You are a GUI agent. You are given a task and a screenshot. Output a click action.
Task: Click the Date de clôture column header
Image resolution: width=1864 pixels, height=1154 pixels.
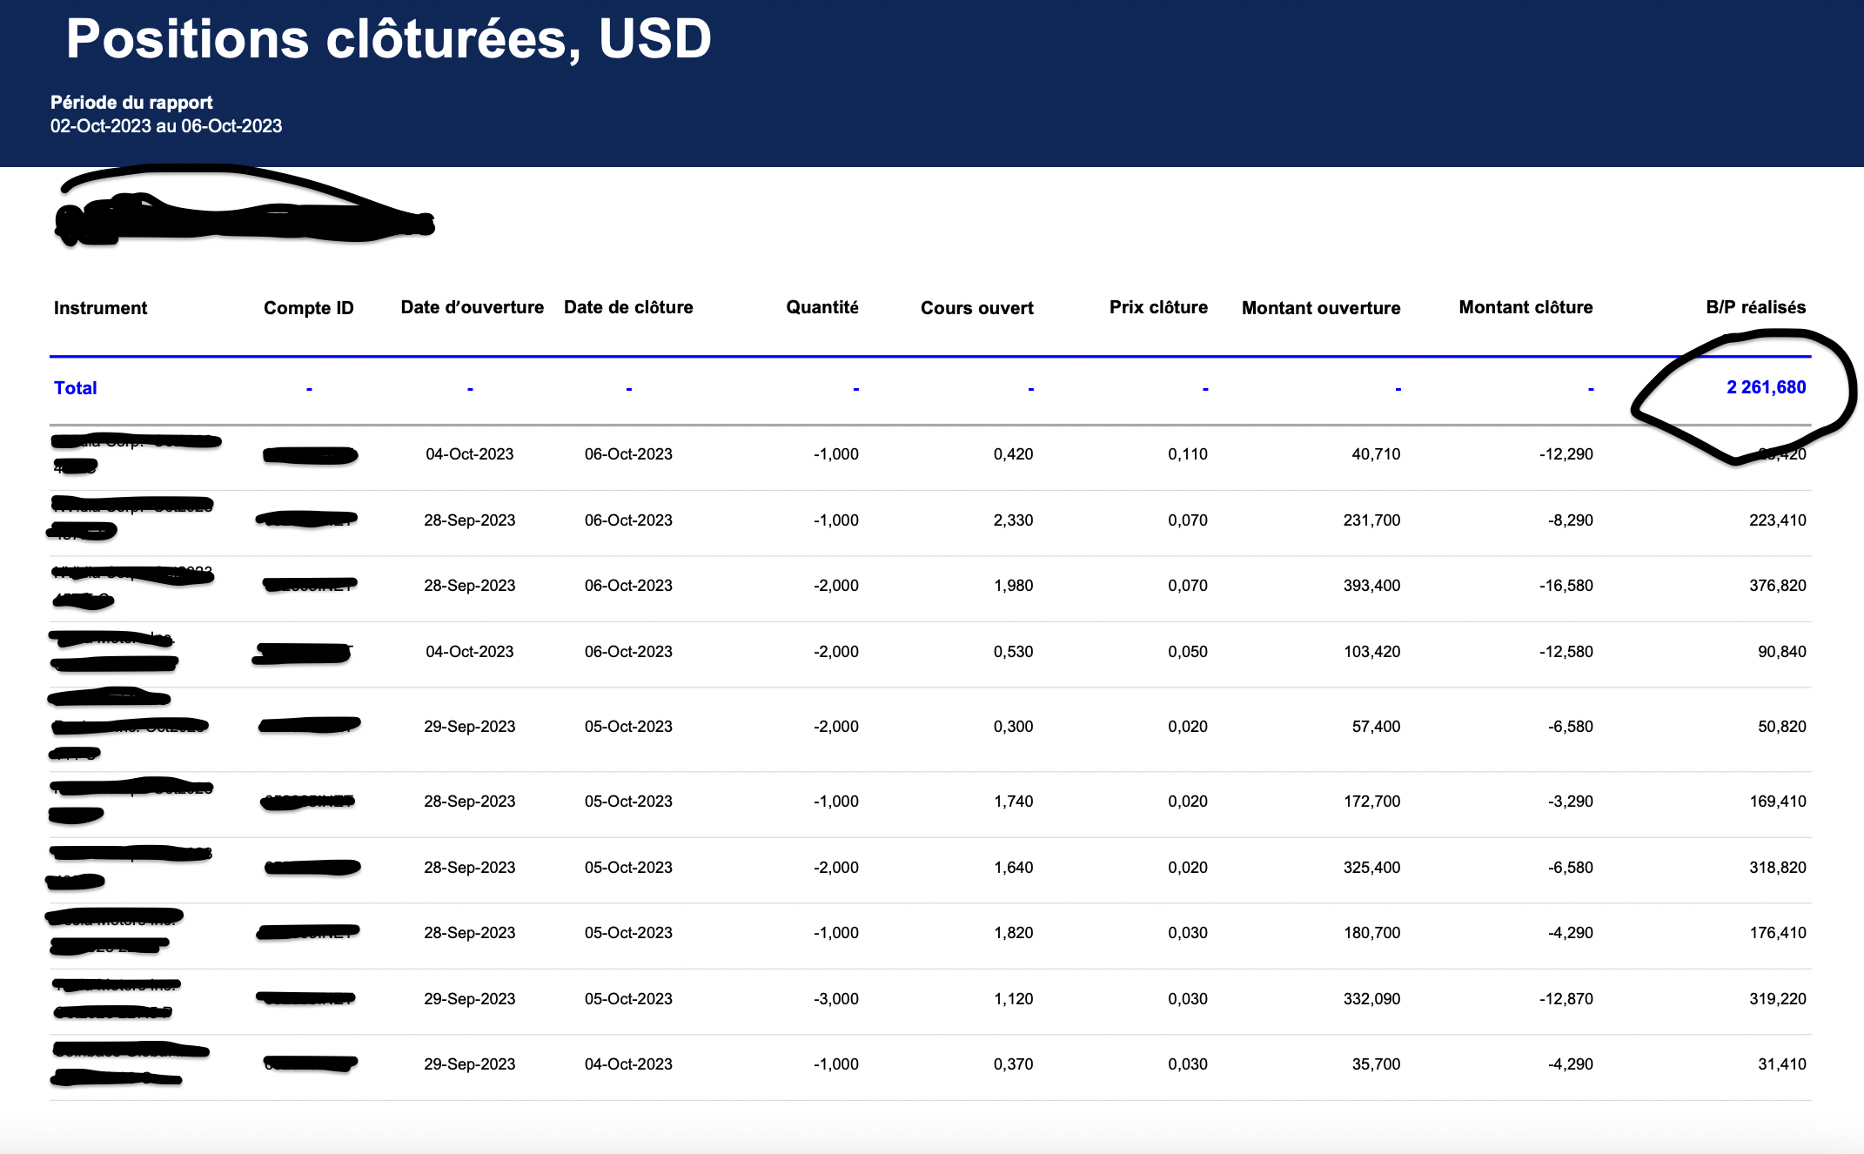[x=628, y=307]
